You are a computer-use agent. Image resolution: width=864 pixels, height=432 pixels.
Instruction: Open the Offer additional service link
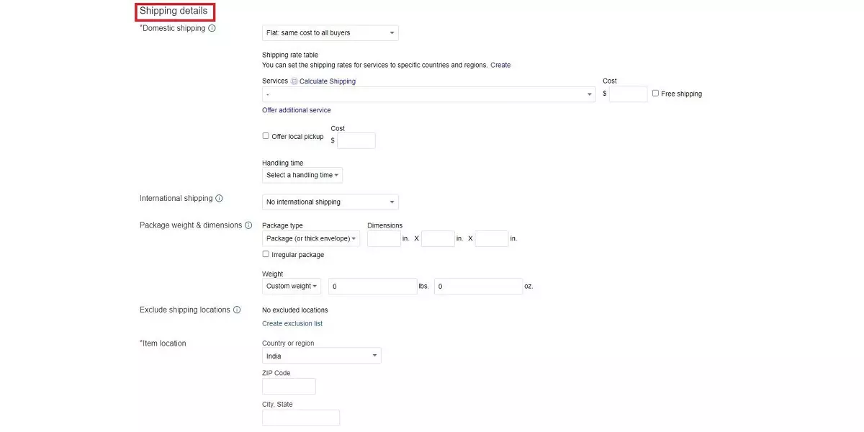pyautogui.click(x=296, y=109)
